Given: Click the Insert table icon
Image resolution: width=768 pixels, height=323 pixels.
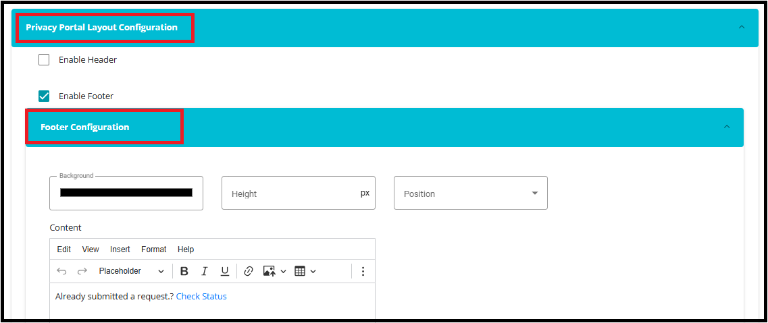Looking at the screenshot, I should coord(301,271).
